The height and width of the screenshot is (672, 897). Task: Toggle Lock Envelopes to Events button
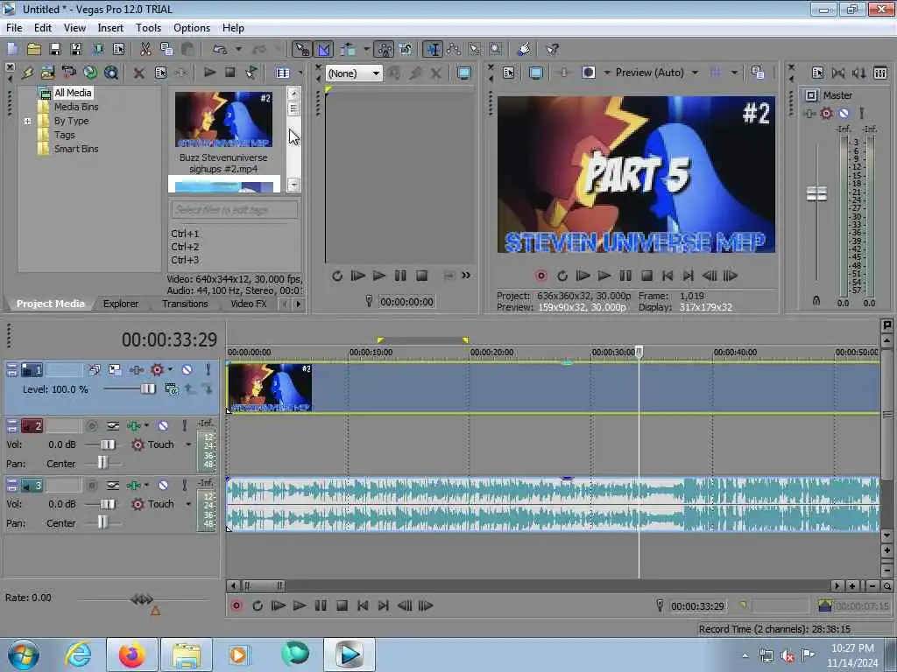(385, 49)
